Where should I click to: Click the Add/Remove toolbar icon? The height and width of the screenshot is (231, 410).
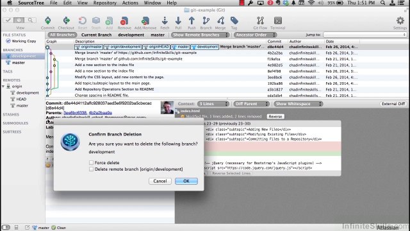145,21
